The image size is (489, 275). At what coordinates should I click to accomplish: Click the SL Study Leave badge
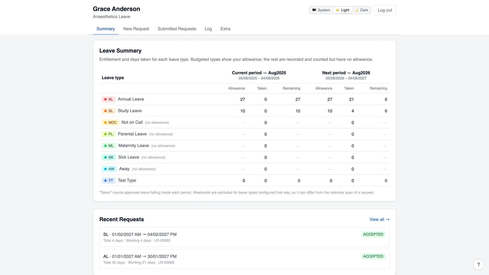(x=109, y=111)
